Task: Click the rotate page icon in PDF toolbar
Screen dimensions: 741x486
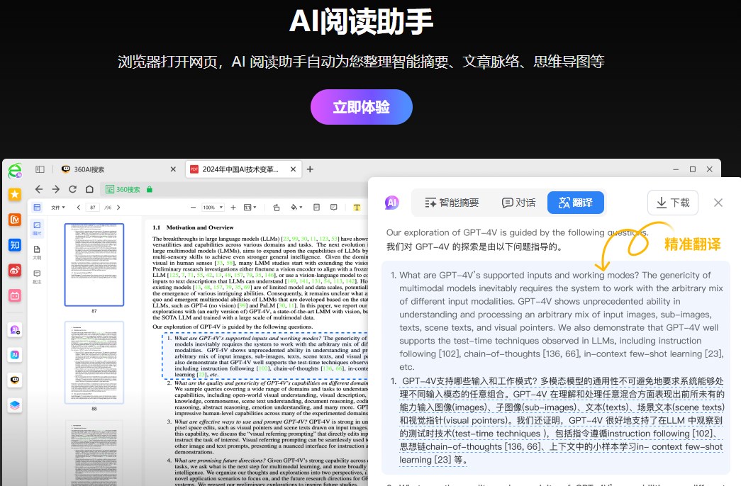Action: 275,208
